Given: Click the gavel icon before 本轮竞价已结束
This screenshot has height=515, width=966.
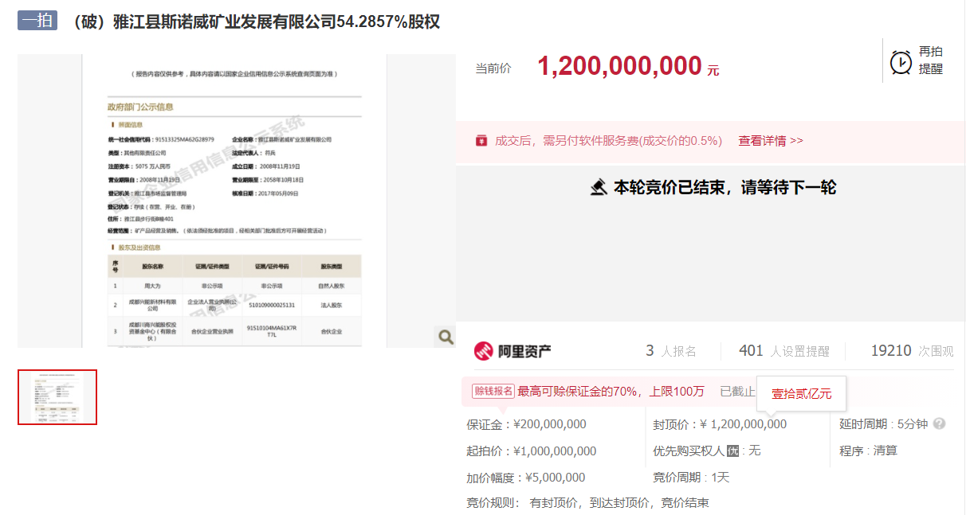Looking at the screenshot, I should (x=600, y=188).
